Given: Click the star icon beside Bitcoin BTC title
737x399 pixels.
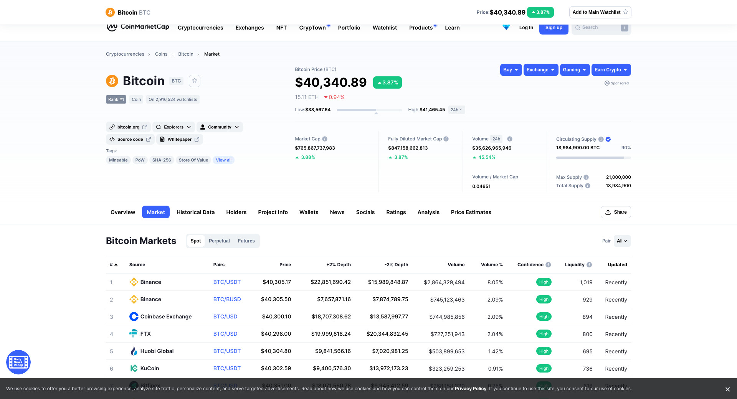Looking at the screenshot, I should [195, 81].
